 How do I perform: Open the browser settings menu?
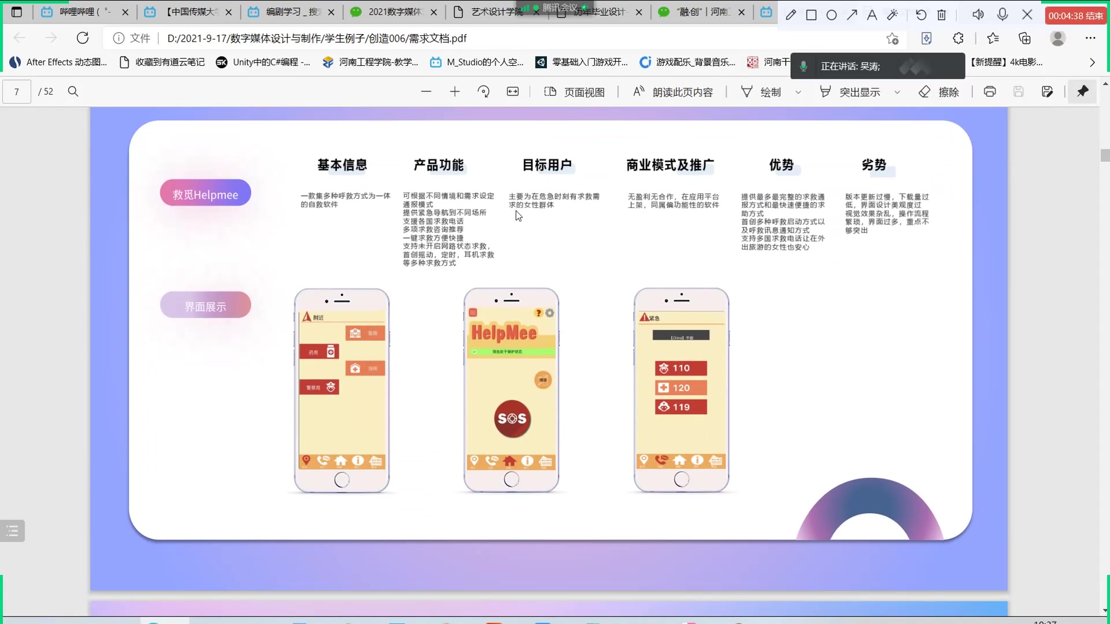click(1091, 38)
